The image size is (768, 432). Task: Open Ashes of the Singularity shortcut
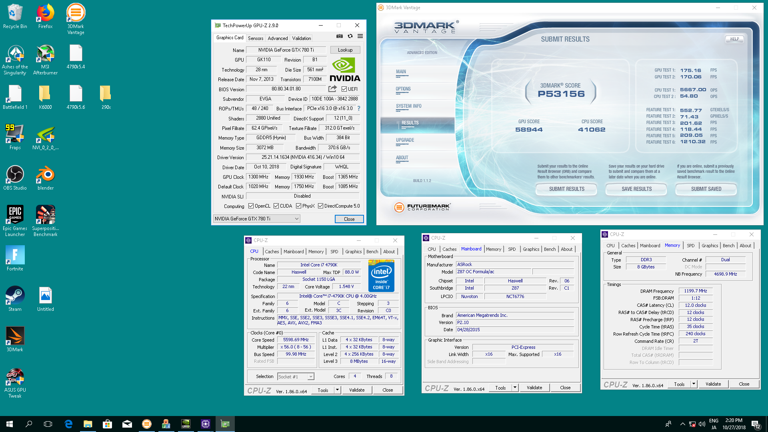coord(15,59)
